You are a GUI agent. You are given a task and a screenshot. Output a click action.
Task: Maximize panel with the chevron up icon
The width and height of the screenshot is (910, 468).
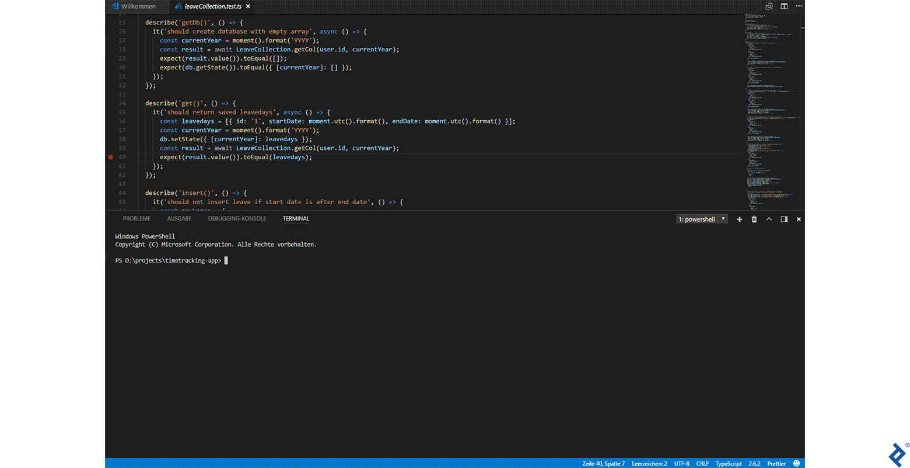point(769,219)
